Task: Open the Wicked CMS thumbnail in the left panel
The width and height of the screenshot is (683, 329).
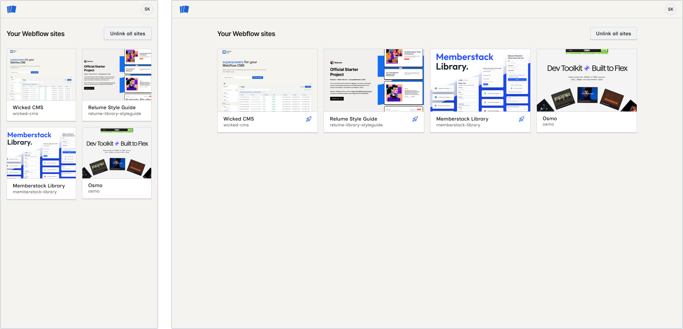Action: pos(42,75)
